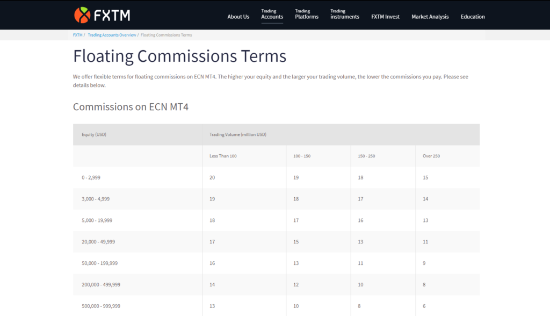The image size is (550, 316).
Task: Open the Education section
Action: (473, 17)
